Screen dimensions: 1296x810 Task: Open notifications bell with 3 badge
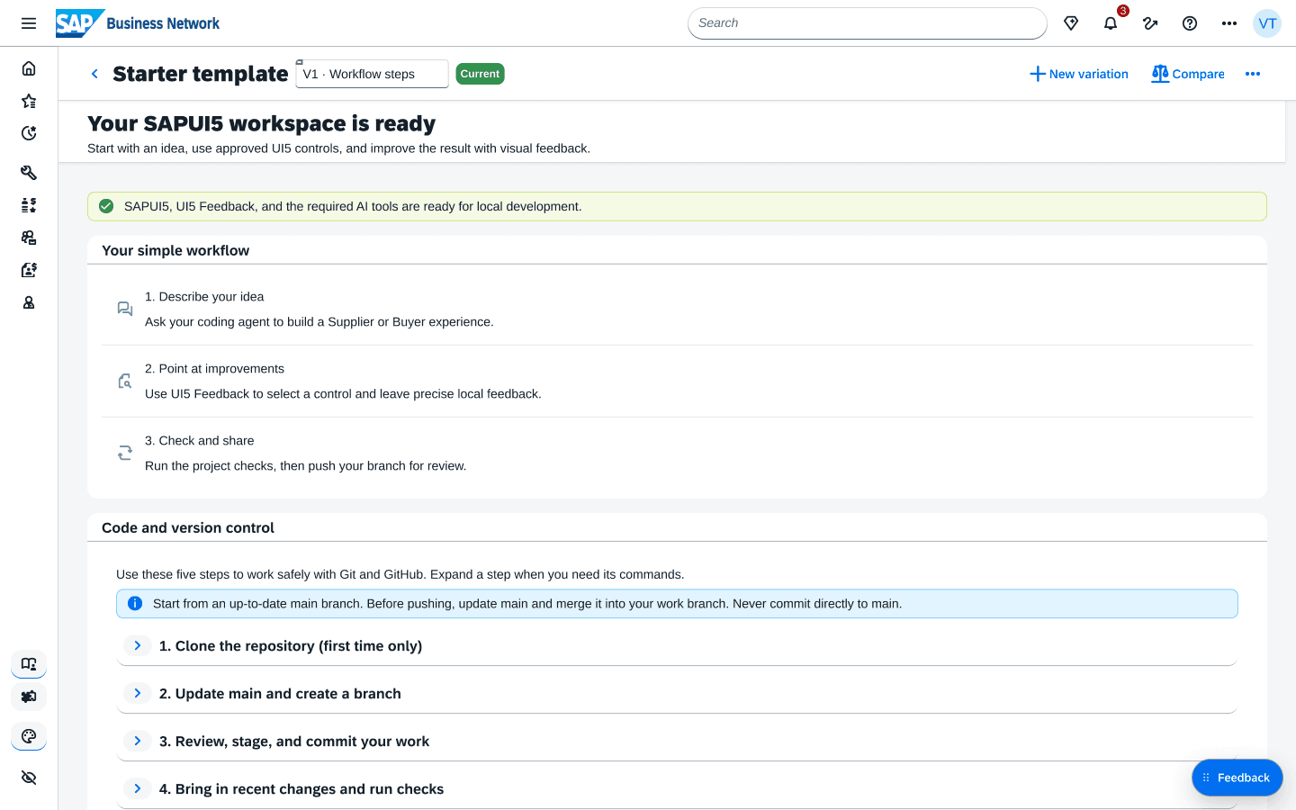1111,23
